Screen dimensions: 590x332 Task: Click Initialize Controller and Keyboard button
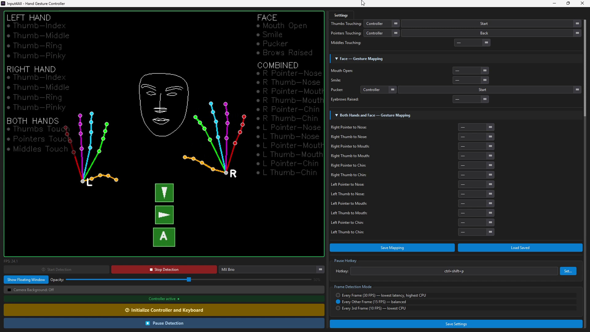point(164,310)
